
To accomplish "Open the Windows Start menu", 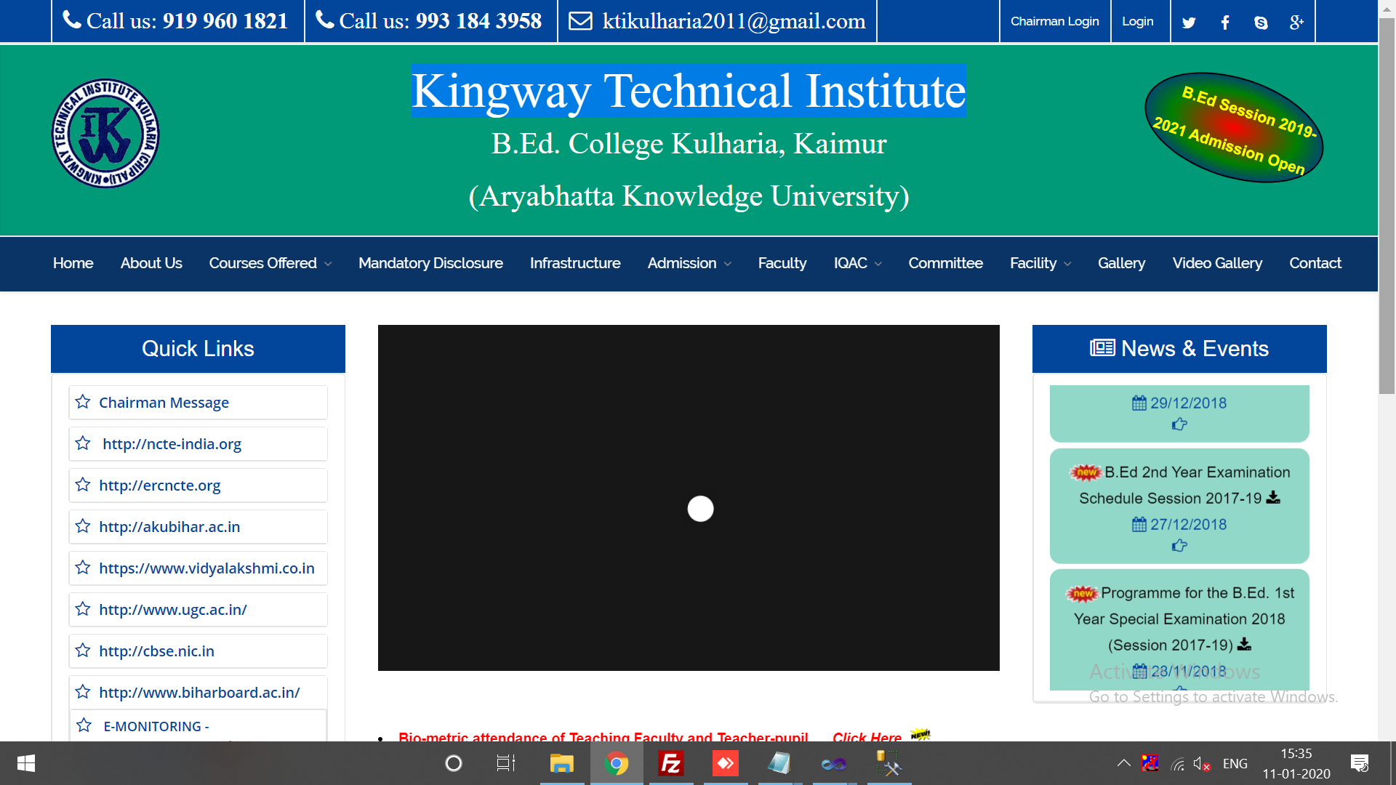I will 26,763.
